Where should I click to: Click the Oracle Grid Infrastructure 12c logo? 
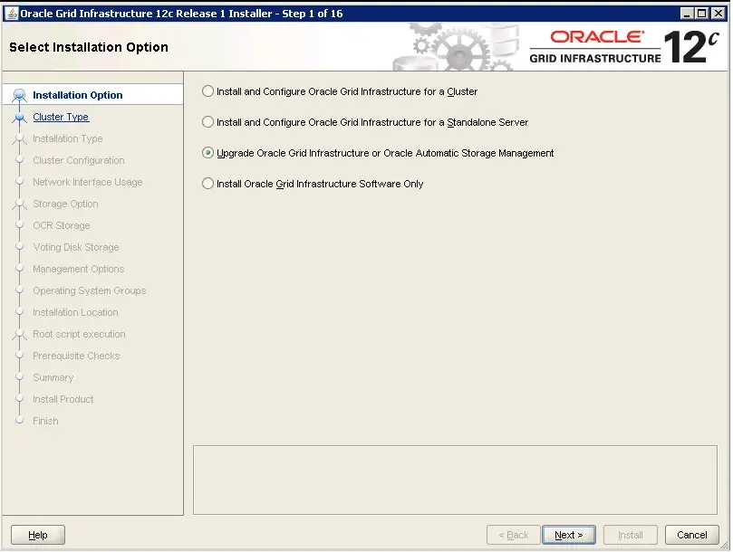tap(623, 47)
